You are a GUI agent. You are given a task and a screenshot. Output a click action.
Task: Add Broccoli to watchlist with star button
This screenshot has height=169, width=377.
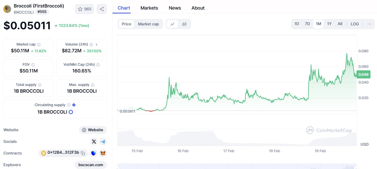(x=84, y=9)
